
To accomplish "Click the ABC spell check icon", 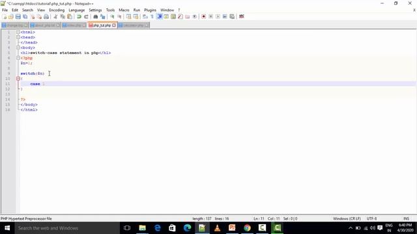I will click(x=242, y=16).
